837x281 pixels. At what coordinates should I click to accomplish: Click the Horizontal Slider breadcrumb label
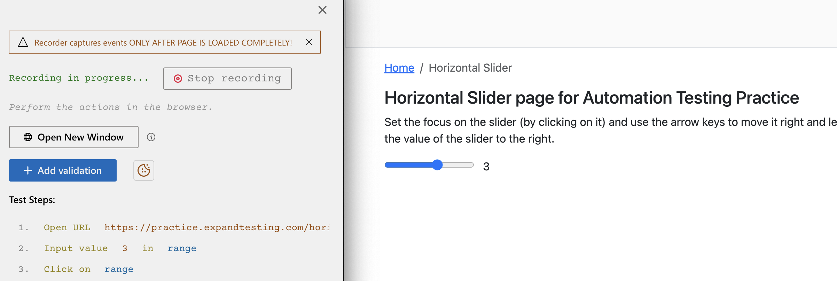point(470,68)
